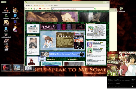Screen dimensions: 136x102
Task: Click the Yume Nikki pixel banner logo
Action: point(48,27)
